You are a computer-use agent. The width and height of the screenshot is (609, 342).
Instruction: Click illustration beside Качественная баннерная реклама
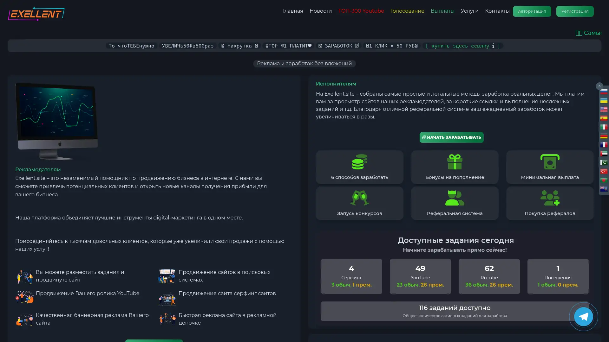coord(24,320)
